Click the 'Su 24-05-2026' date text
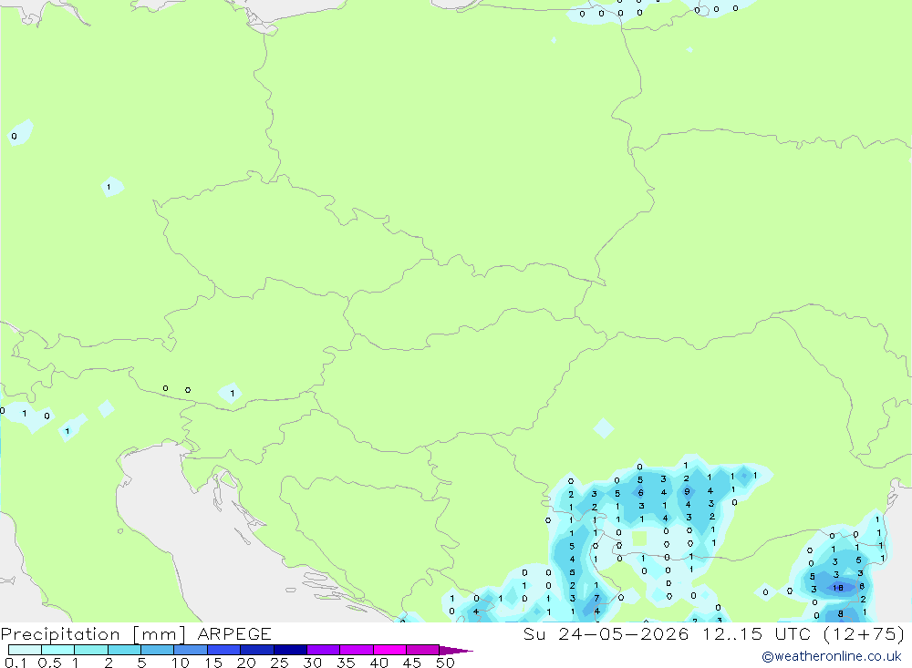The width and height of the screenshot is (912, 668). pyautogui.click(x=606, y=634)
